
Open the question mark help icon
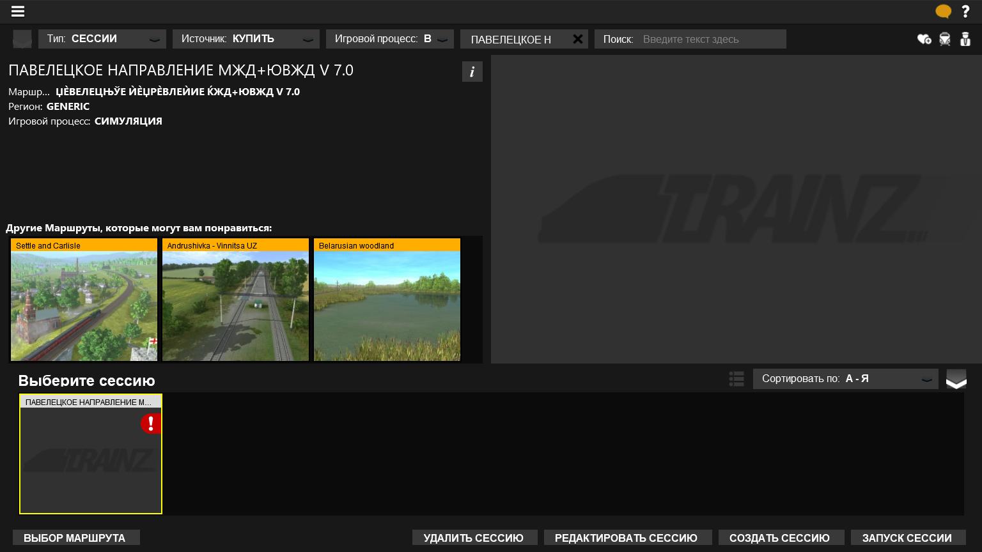(965, 11)
